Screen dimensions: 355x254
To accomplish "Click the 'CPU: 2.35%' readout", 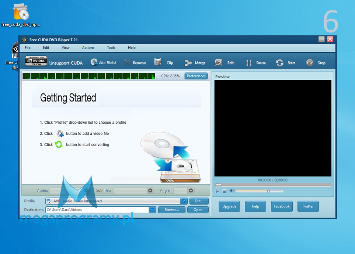I will (x=170, y=76).
